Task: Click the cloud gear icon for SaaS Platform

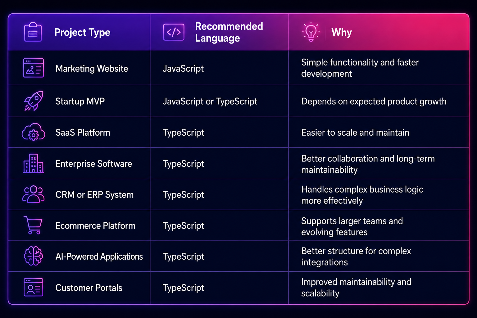Action: pyautogui.click(x=34, y=132)
